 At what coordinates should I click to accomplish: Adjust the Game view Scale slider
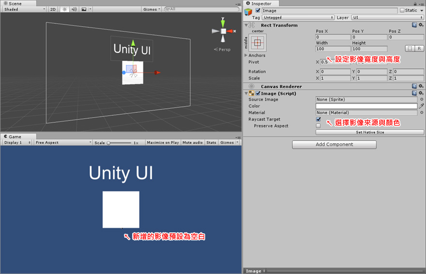119,143
